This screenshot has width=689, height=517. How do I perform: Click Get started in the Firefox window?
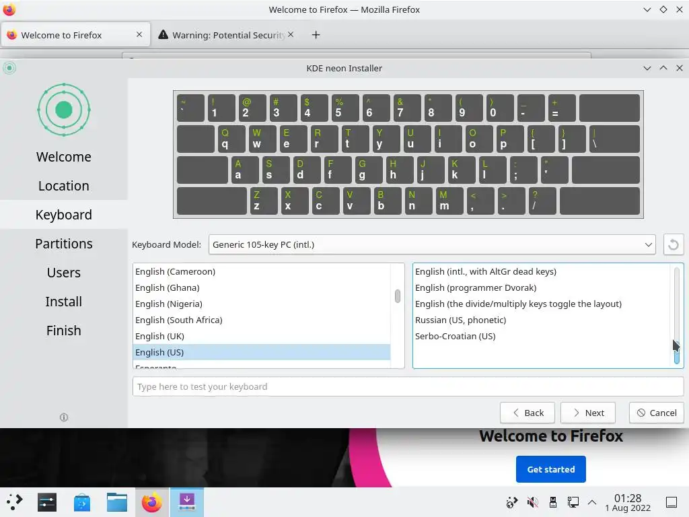[x=551, y=469]
